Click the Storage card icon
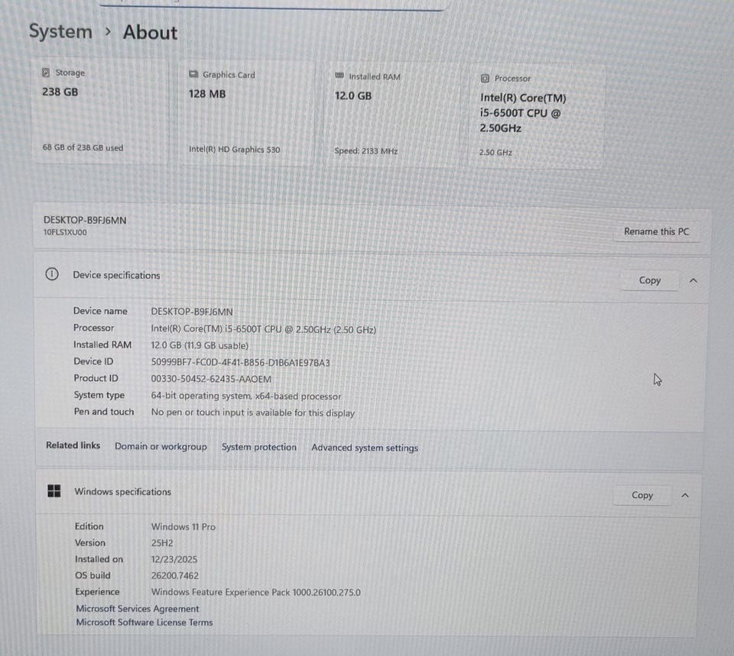Screen dimensions: 734x656 [46, 73]
